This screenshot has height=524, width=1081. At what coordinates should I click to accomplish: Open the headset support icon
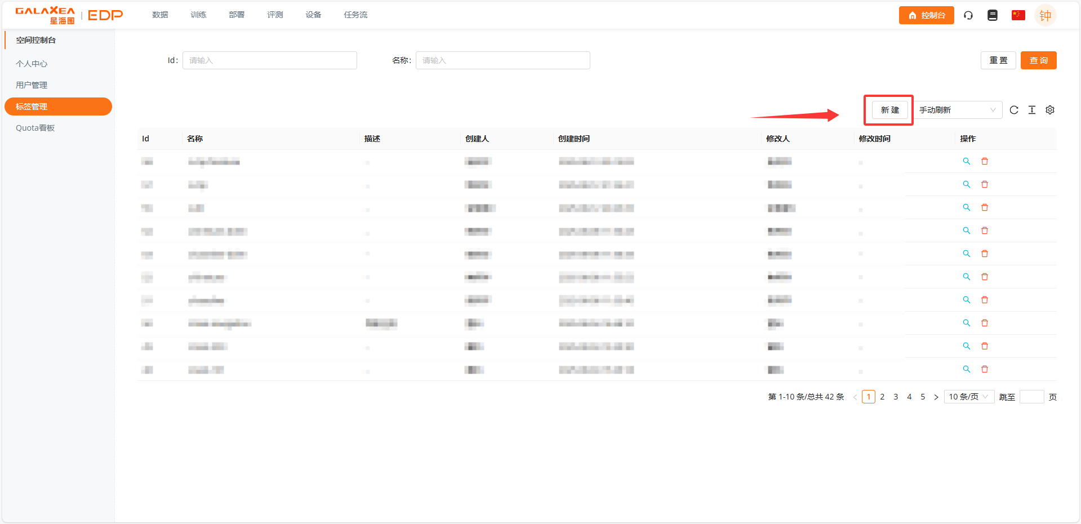point(968,15)
